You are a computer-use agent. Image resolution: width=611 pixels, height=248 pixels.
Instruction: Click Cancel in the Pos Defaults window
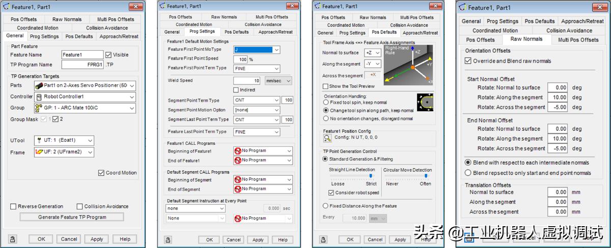click(375, 240)
